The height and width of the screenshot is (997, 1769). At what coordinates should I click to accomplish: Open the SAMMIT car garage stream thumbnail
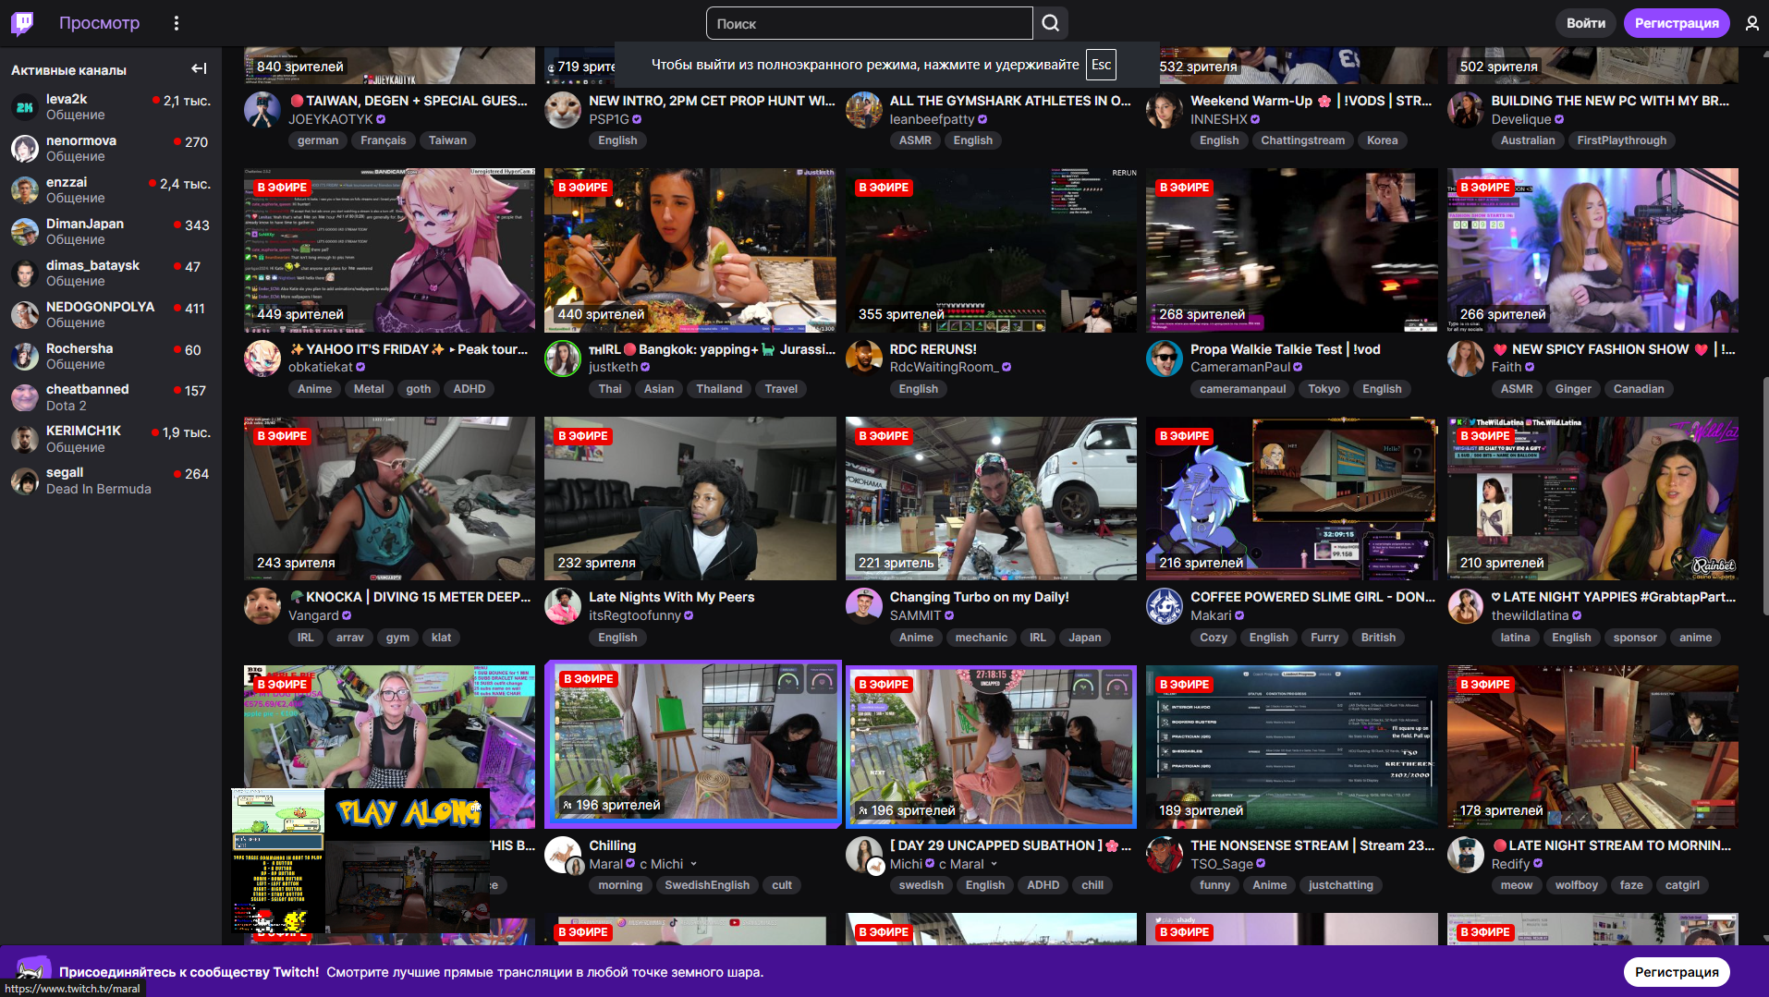(991, 498)
